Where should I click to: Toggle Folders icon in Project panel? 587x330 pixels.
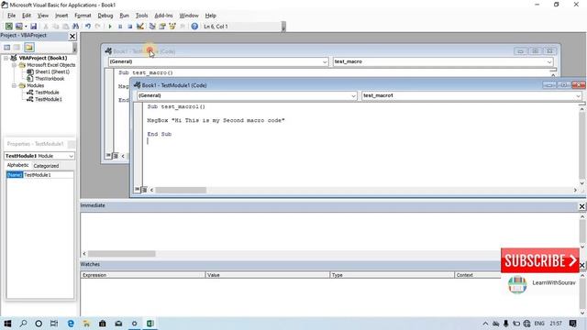[29, 47]
